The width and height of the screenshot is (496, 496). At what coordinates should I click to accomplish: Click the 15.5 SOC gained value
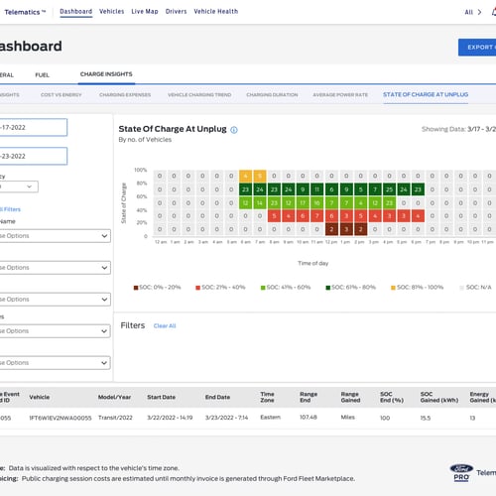426,418
